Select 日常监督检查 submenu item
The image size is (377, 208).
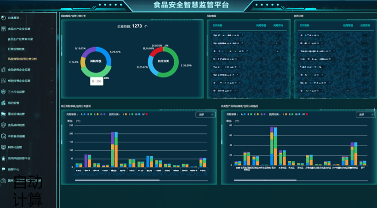(x=17, y=49)
